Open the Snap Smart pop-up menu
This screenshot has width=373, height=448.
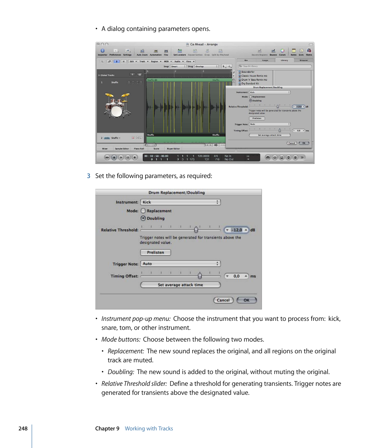click(178, 66)
